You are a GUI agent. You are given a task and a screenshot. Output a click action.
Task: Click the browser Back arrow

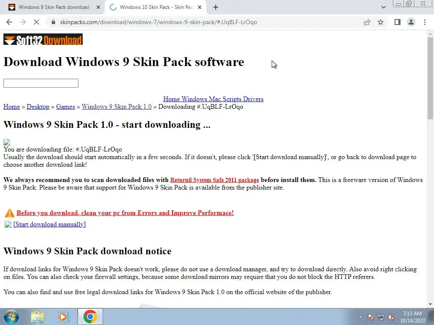tap(9, 22)
